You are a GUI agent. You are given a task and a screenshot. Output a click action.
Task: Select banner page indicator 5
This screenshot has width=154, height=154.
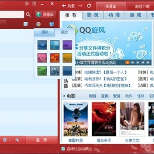pos(148,62)
